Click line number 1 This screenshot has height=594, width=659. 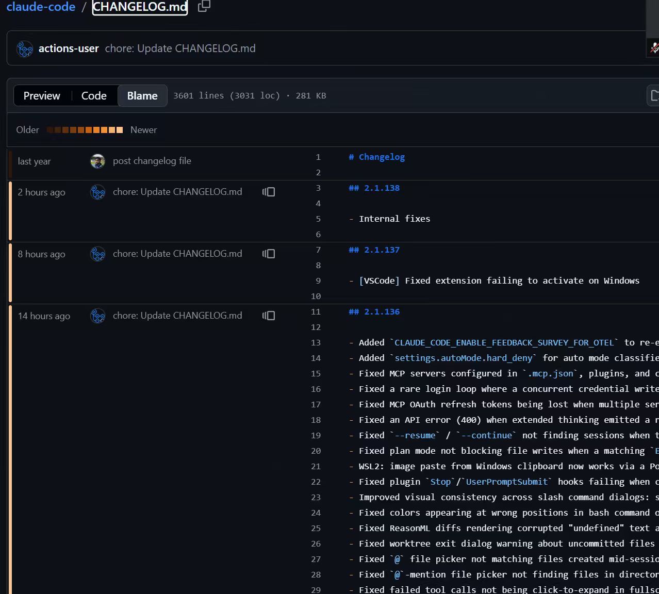[x=318, y=157]
